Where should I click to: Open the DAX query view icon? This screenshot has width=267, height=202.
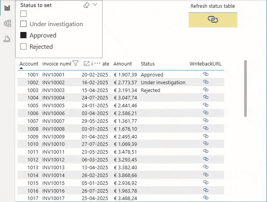pos(7,39)
